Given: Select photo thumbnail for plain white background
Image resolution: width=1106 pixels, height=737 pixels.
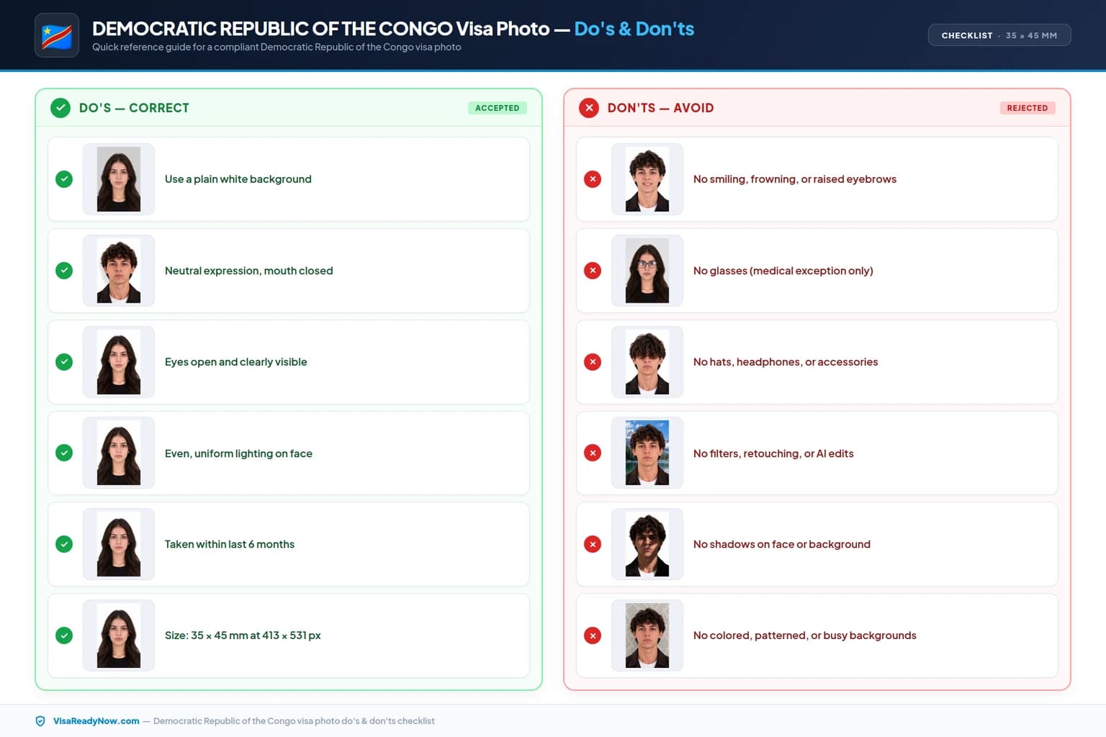Looking at the screenshot, I should (119, 179).
